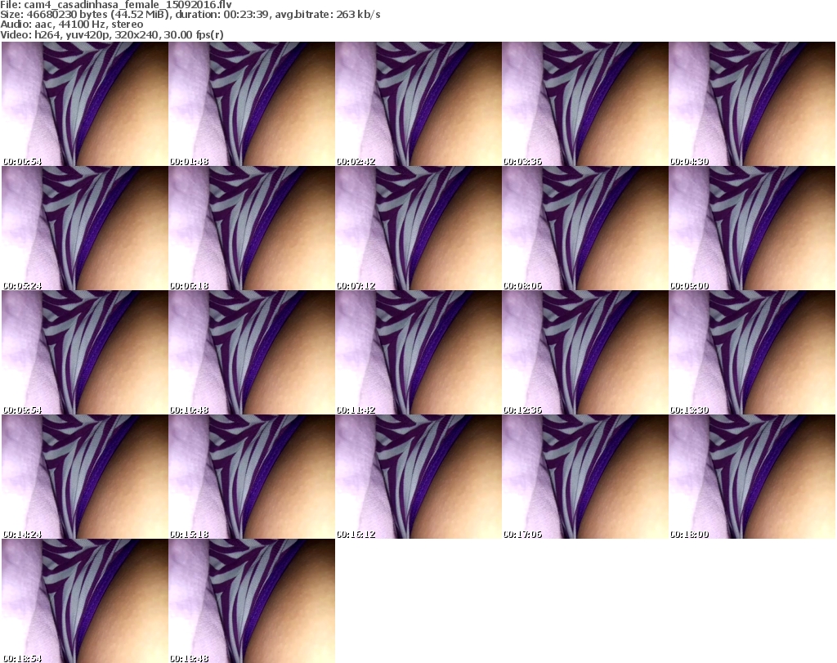The width and height of the screenshot is (837, 663).
Task: Click the 'Video: h264, yuv420p' info line
Action: pyautogui.click(x=111, y=34)
